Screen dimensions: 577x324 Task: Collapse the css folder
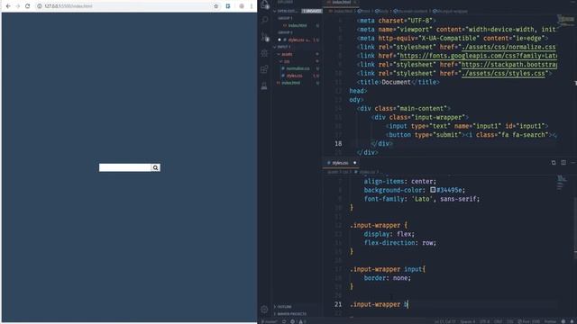(x=287, y=61)
